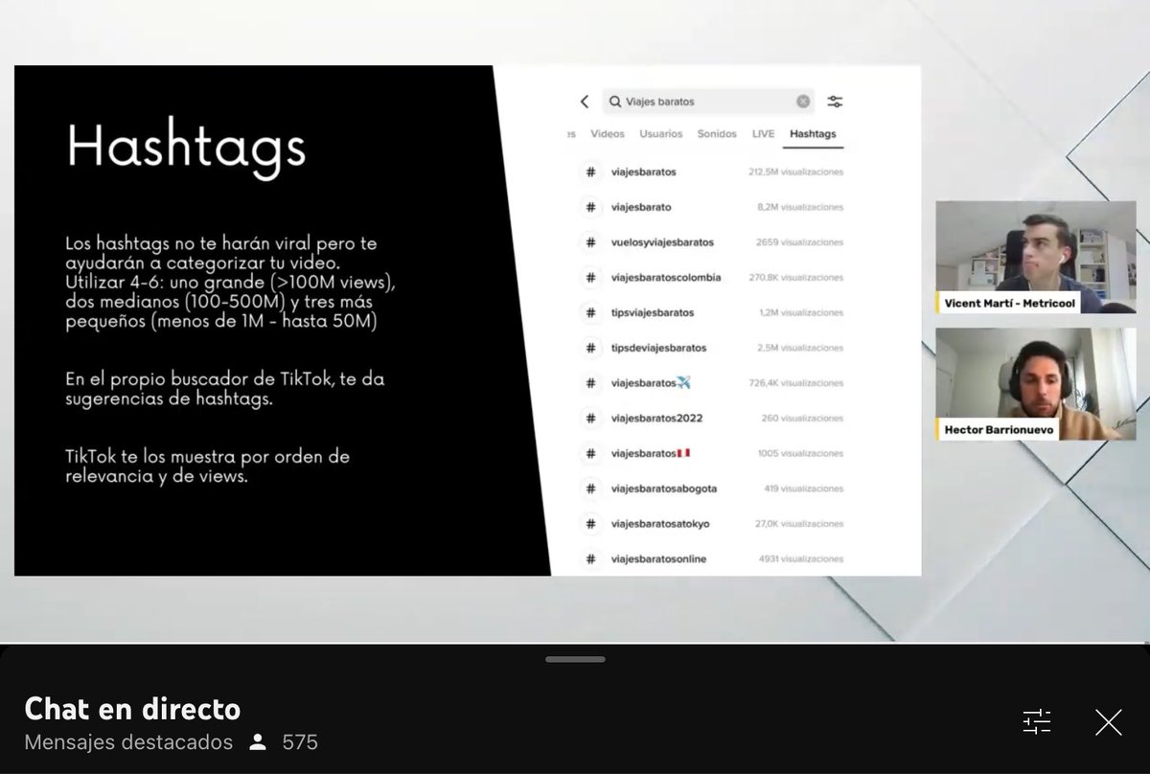Viewport: 1150px width, 774px height.
Task: Select the LIVE tab
Action: [x=763, y=134]
